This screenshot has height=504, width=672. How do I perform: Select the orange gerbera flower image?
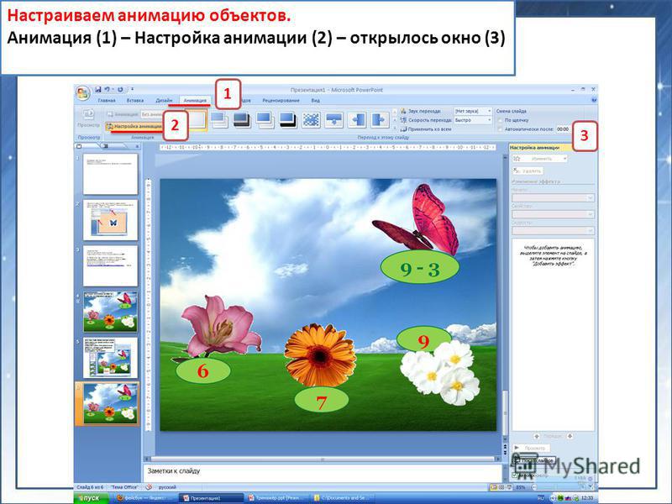[x=320, y=354]
